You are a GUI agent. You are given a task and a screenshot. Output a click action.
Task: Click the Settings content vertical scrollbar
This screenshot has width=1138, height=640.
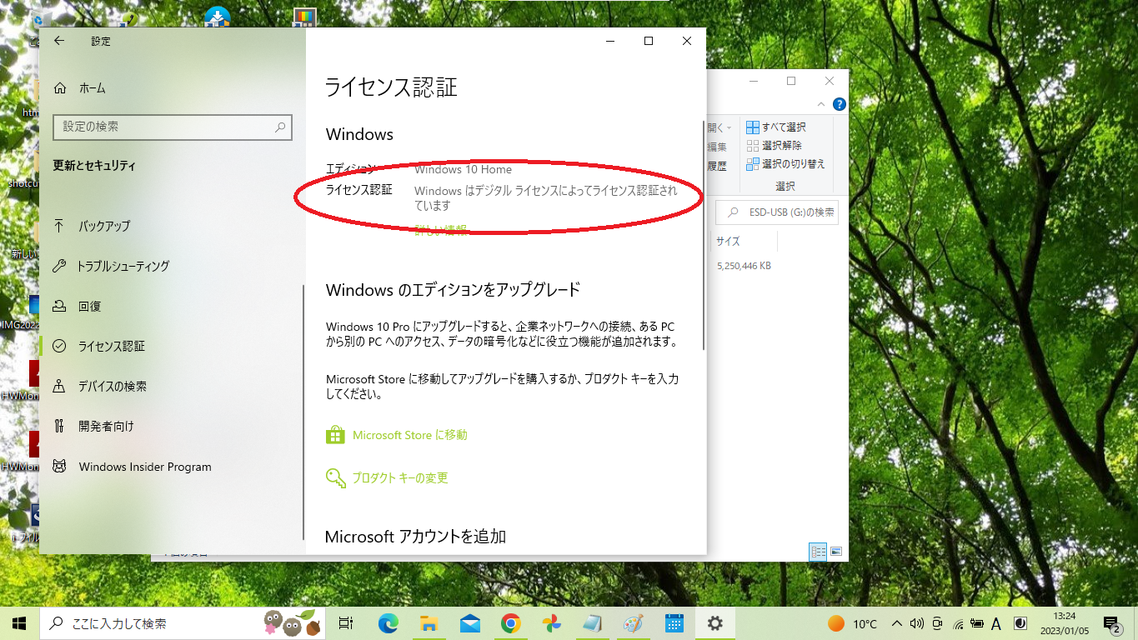[x=704, y=235]
